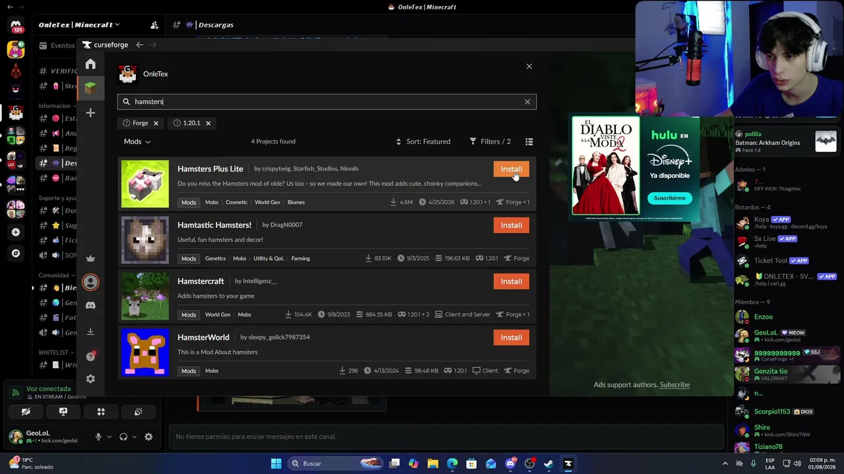Open Steam from taskbar
Image resolution: width=844 pixels, height=474 pixels.
click(x=549, y=463)
